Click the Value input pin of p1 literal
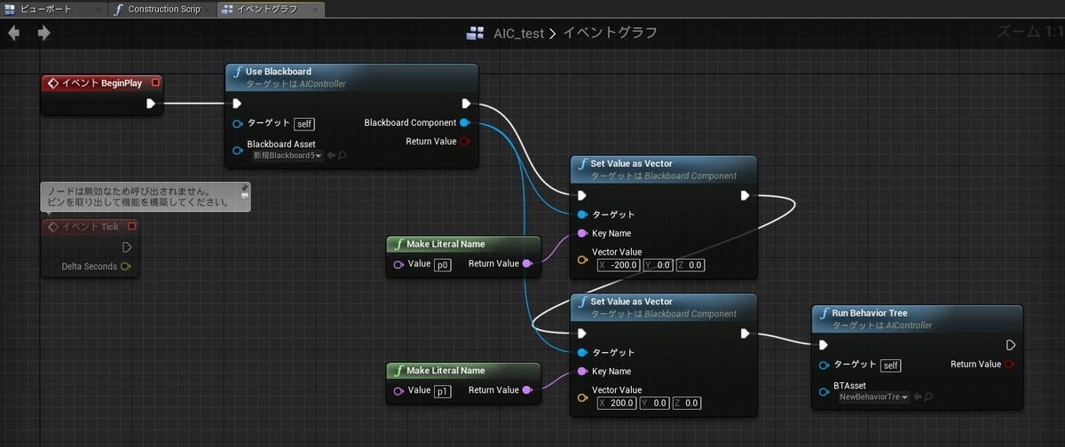Screen dimensions: 1065x447 click(398, 390)
